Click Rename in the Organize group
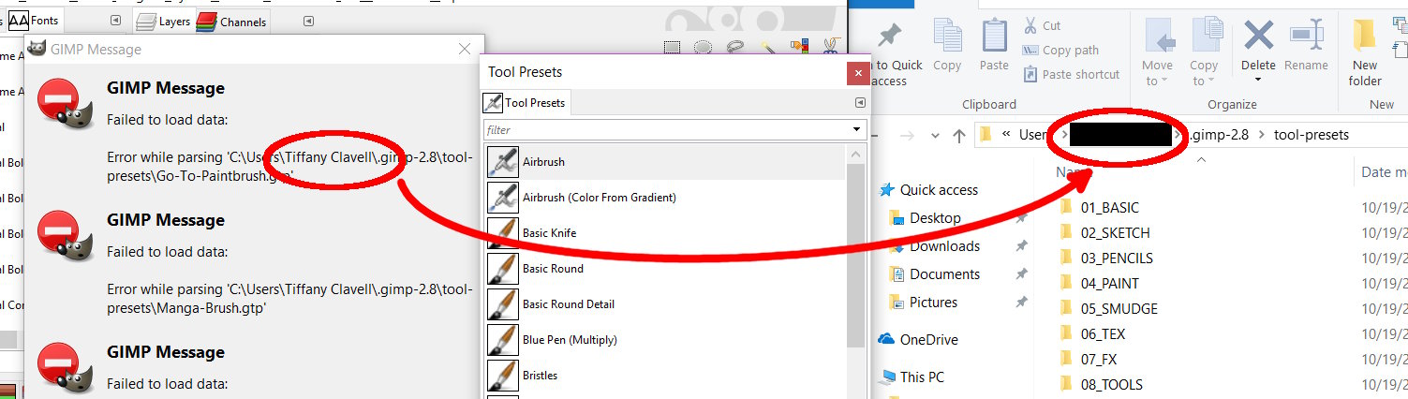The height and width of the screenshot is (399, 1408). point(1306,47)
